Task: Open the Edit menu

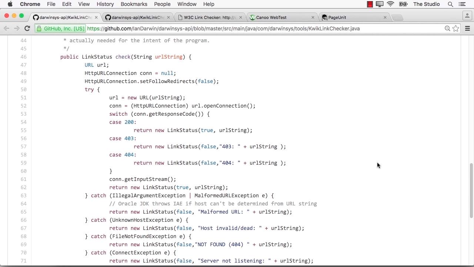Action: [67, 4]
